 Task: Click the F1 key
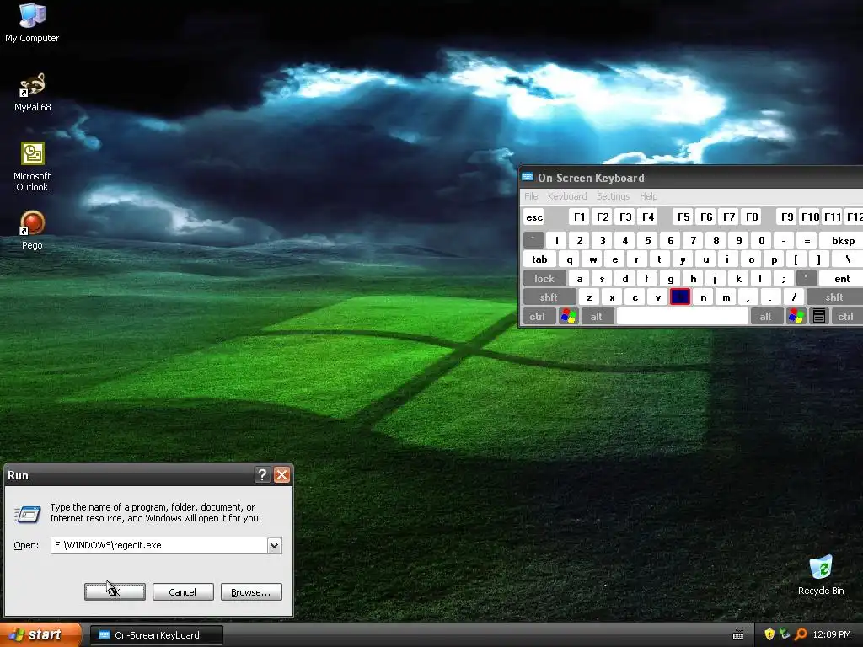tap(579, 217)
